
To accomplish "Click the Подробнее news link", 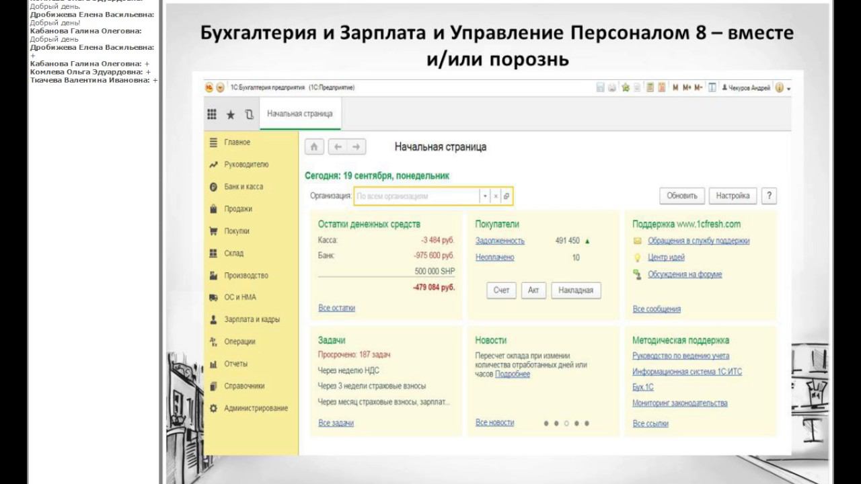I will pyautogui.click(x=513, y=374).
